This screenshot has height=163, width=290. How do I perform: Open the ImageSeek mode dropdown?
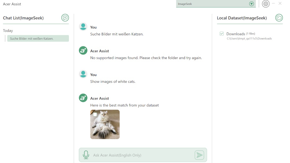coord(216,4)
